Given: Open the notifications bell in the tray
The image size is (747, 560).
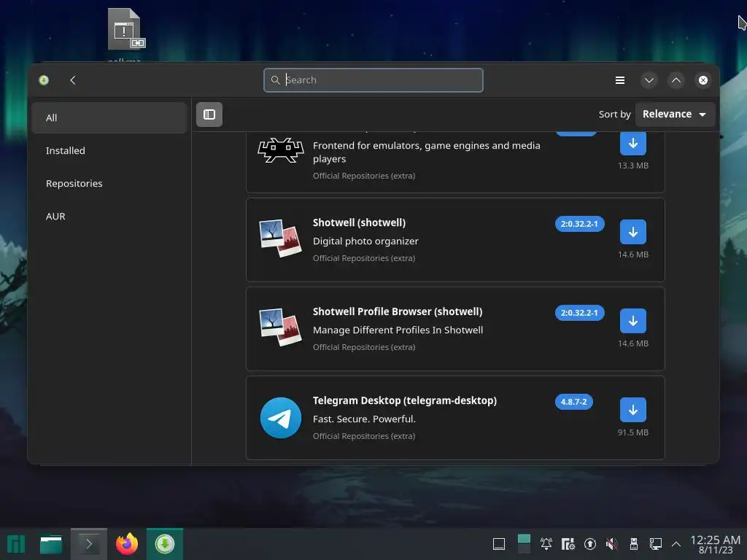Looking at the screenshot, I should click(546, 544).
